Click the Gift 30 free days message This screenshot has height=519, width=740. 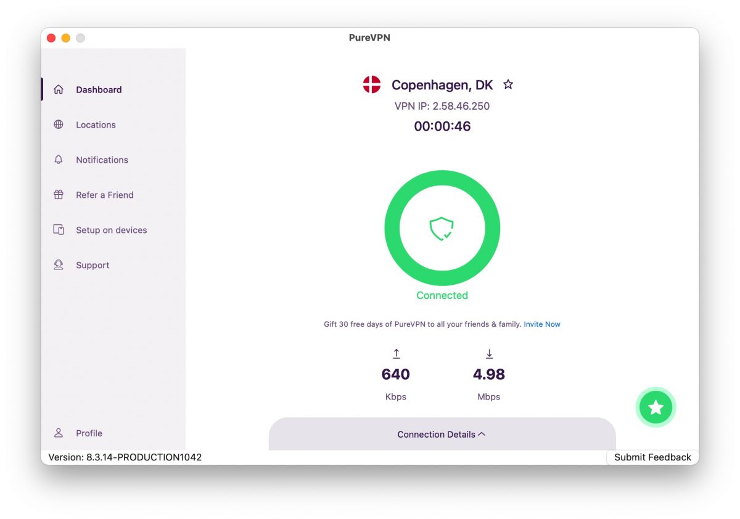(x=422, y=324)
